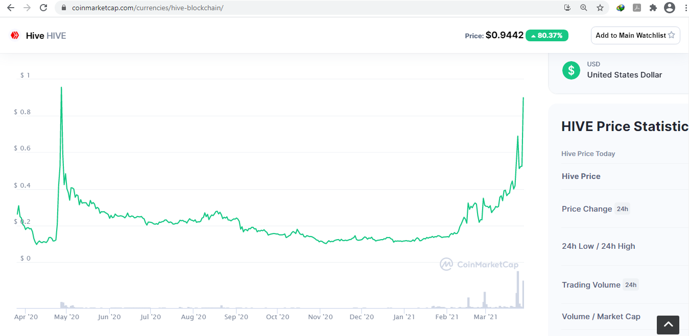Click the 24h Low / 24h High label
This screenshot has height=336, width=689.
pyautogui.click(x=599, y=246)
